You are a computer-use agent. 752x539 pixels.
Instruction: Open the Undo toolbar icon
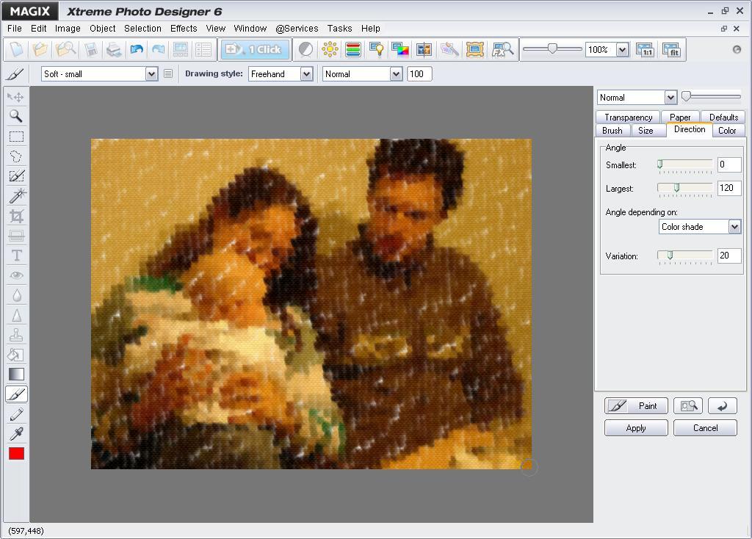point(139,49)
